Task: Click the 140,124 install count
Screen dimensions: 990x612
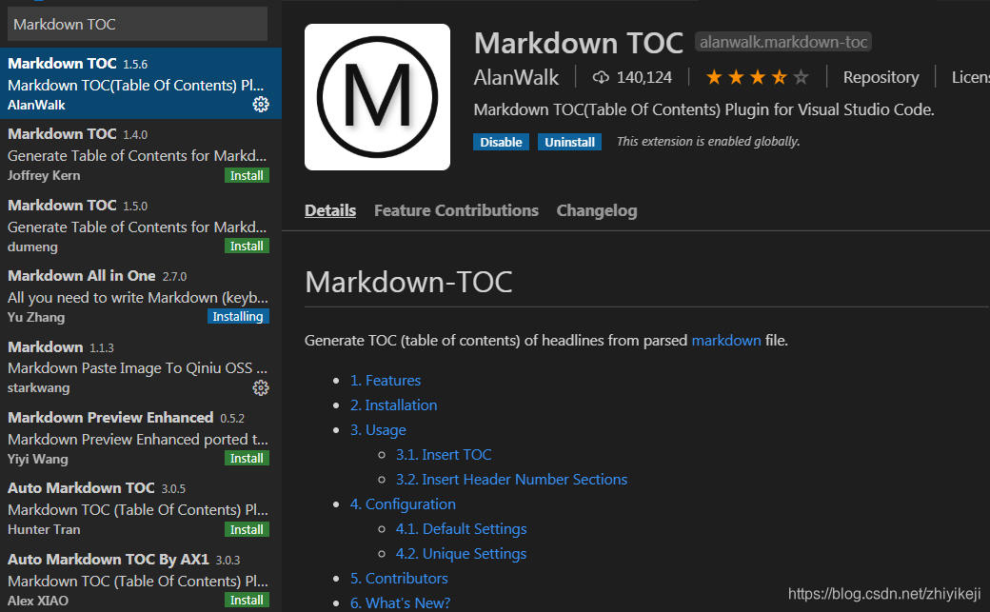Action: point(644,77)
